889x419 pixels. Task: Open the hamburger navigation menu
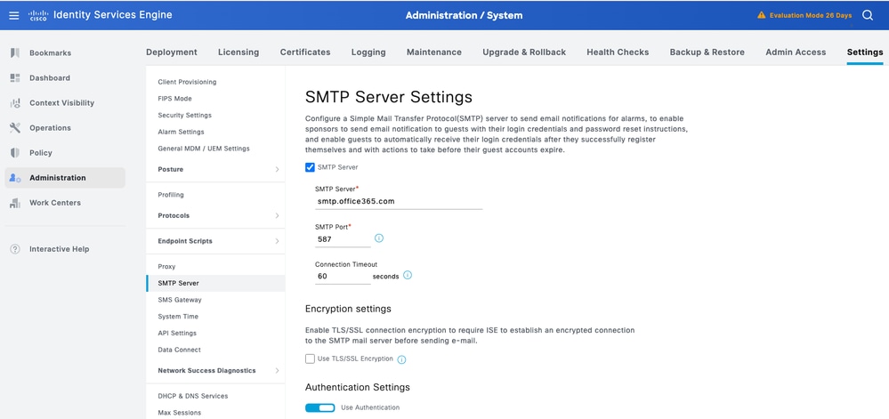point(14,15)
